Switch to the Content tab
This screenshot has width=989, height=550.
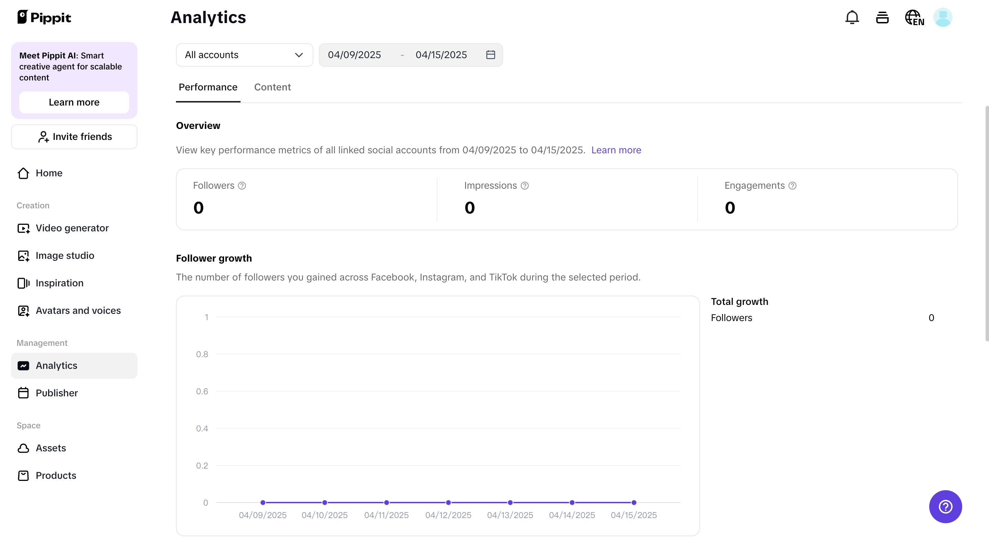coord(273,87)
